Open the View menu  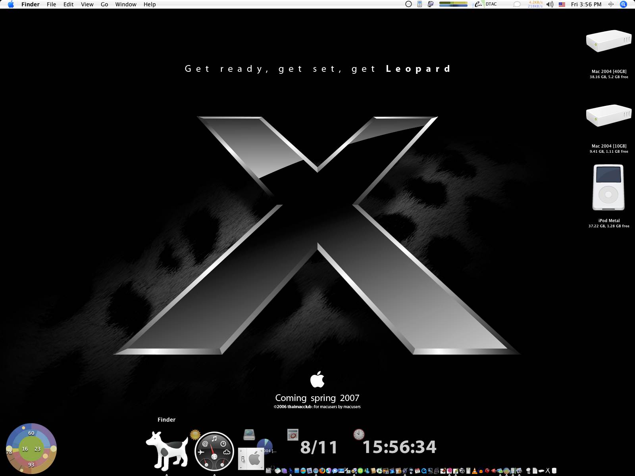87,4
